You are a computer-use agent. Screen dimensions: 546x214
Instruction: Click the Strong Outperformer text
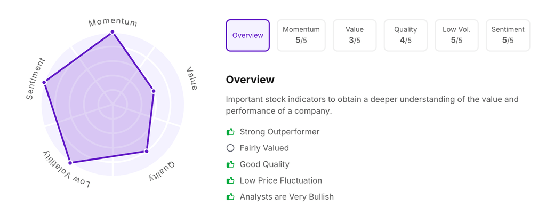279,132
